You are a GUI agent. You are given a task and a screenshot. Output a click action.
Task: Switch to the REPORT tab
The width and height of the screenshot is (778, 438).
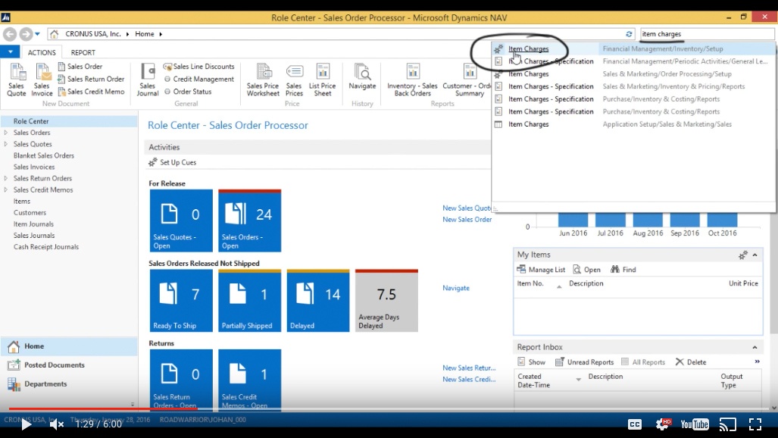[x=83, y=52]
